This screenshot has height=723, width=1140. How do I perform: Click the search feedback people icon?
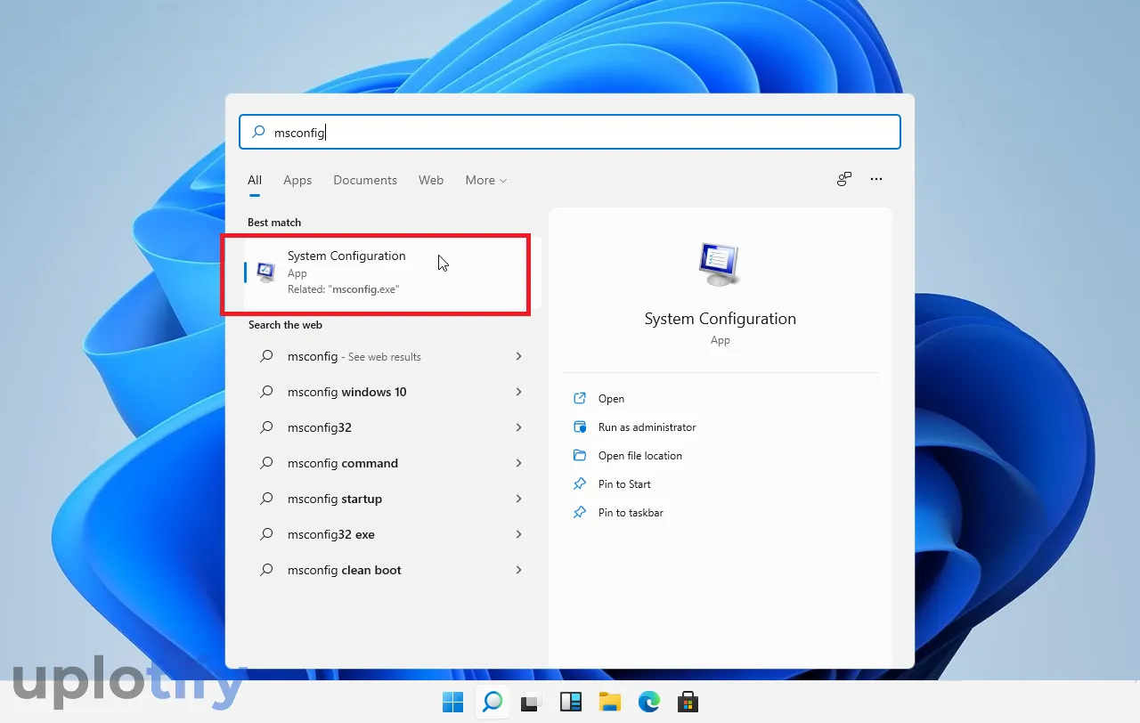(843, 179)
